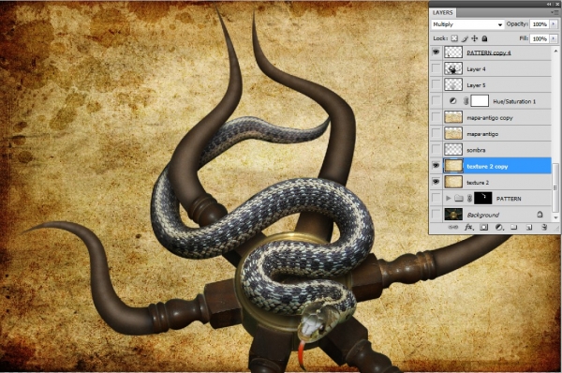The image size is (562, 373).
Task: Expand the PATTERN group triangle
Action: click(x=449, y=199)
